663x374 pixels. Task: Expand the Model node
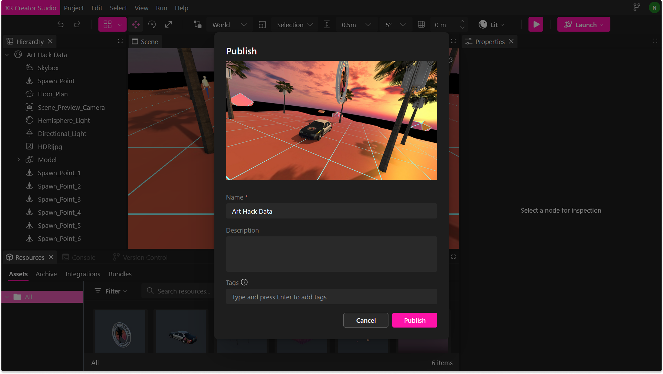coord(19,160)
